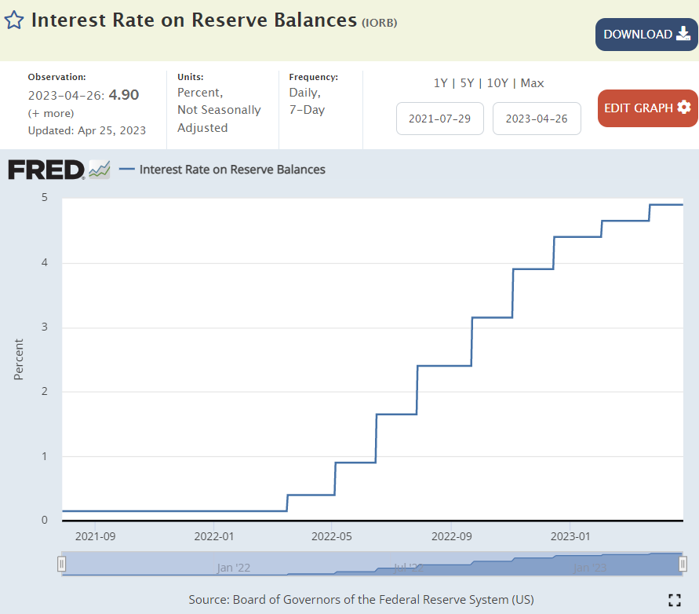Viewport: 699px width, 614px height.
Task: Click the small chart icon beside FRED logo
Action: (100, 169)
